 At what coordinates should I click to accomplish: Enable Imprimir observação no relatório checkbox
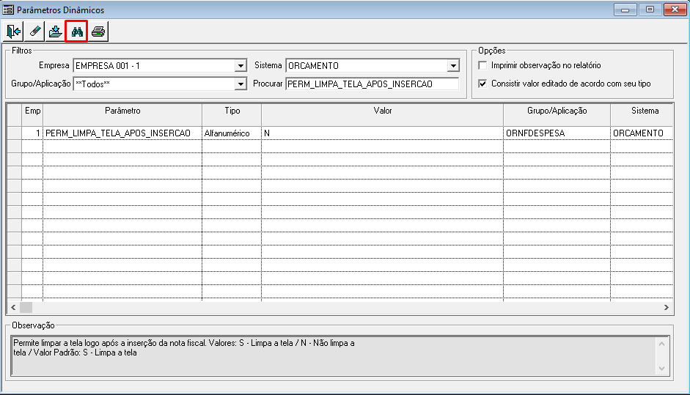click(482, 65)
